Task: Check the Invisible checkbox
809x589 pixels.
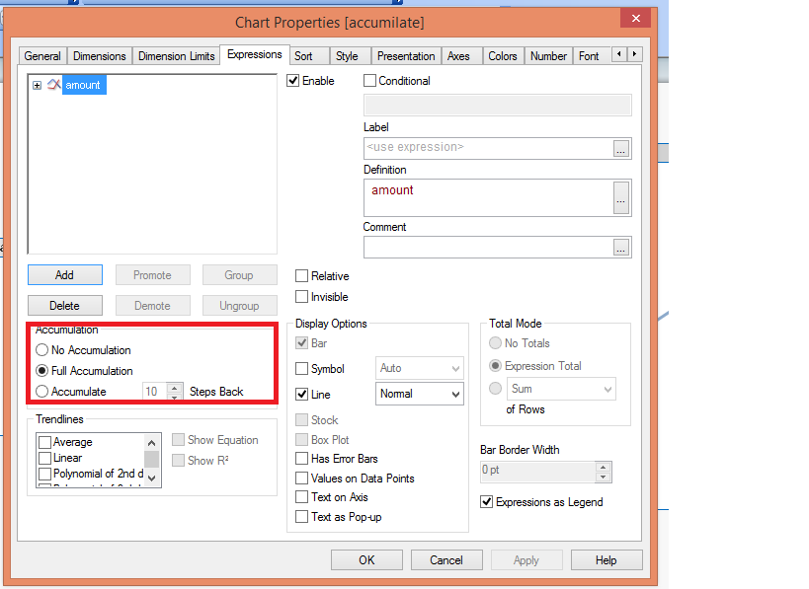Action: pyautogui.click(x=302, y=297)
